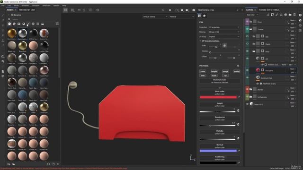Filter assets by Textures image icon
Image resolution: width=303 pixels, height=170 pixels.
(x=43, y=24)
